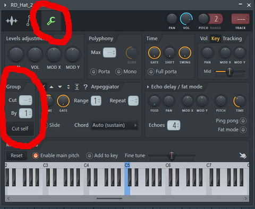
Task: Change the Arpeggiator Range value
Action: click(96, 101)
